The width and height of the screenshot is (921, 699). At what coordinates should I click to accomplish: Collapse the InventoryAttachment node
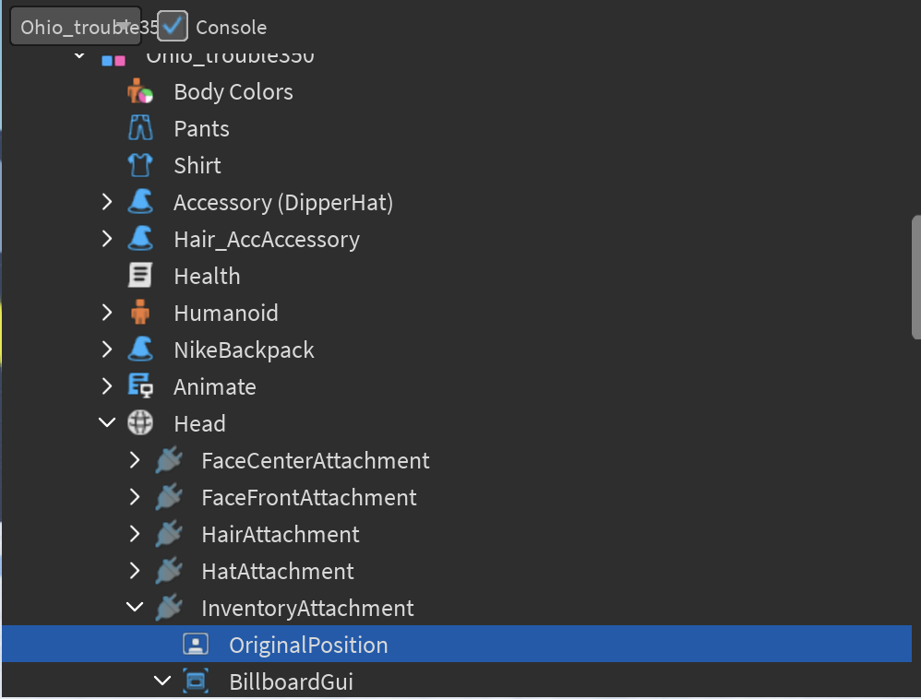pos(135,608)
